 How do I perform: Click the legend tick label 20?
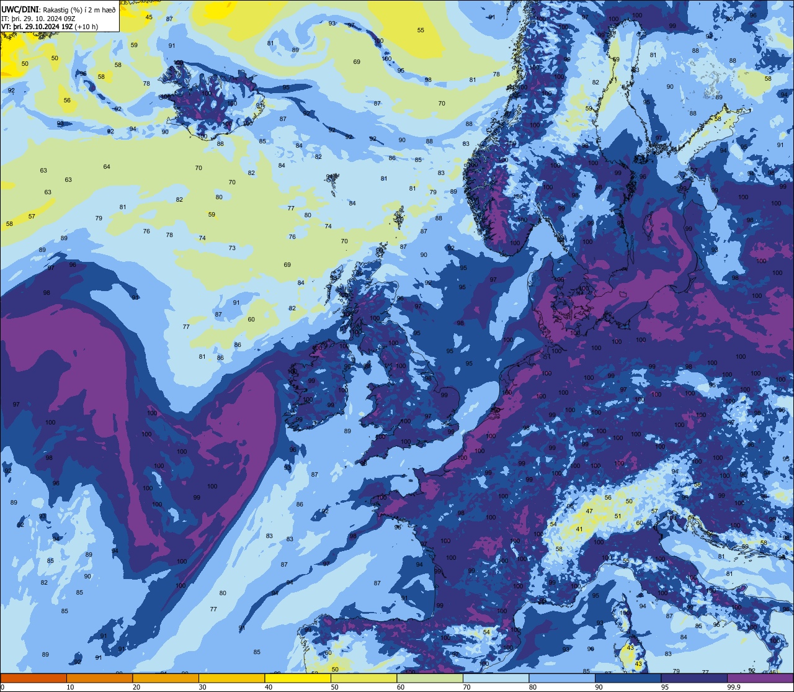pyautogui.click(x=136, y=687)
